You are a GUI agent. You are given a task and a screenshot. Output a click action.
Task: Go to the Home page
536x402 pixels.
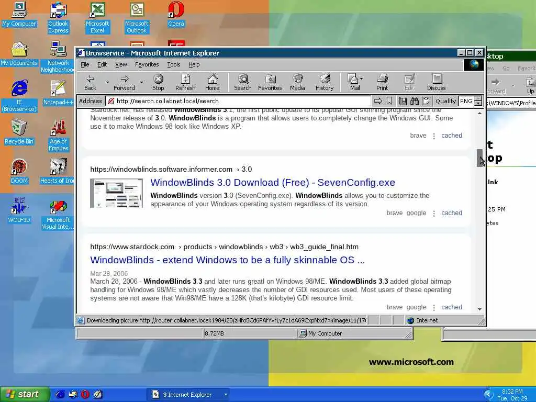click(x=213, y=82)
